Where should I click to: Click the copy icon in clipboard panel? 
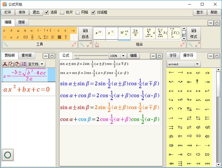click(x=11, y=64)
